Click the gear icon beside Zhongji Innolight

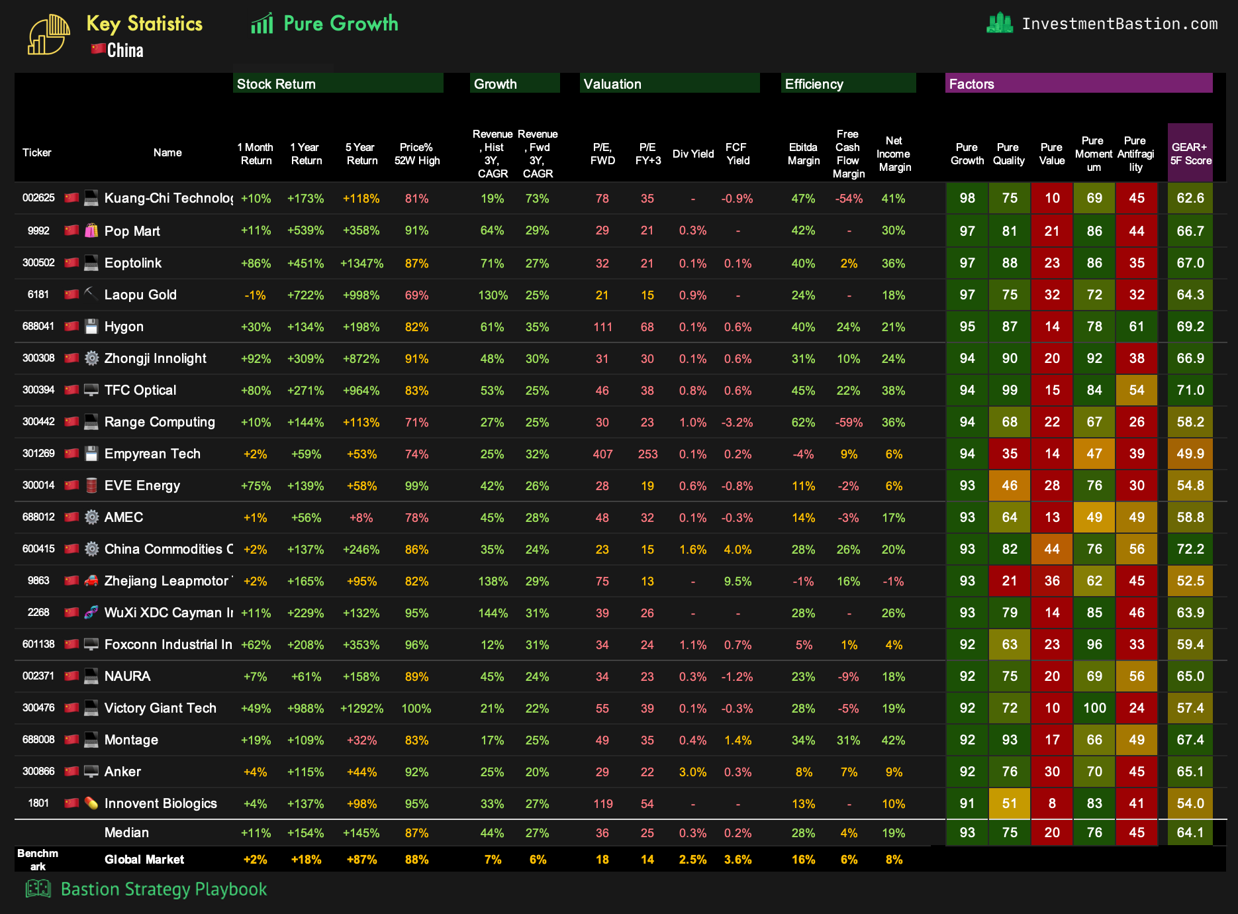point(91,358)
